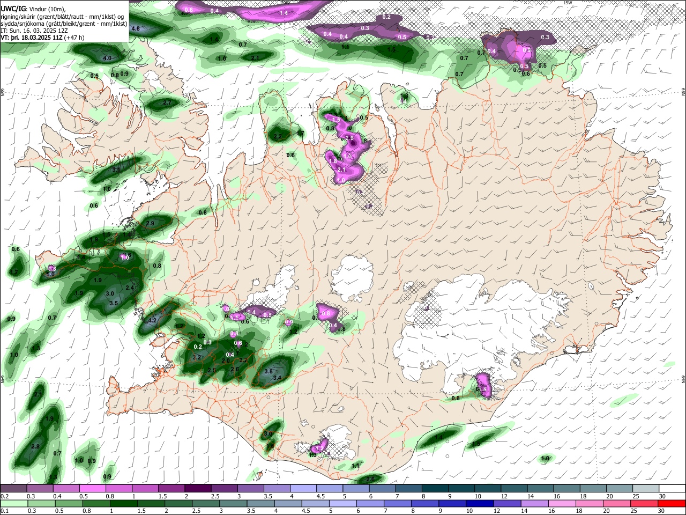Click the white 30 swatch in snow legend

point(672,489)
